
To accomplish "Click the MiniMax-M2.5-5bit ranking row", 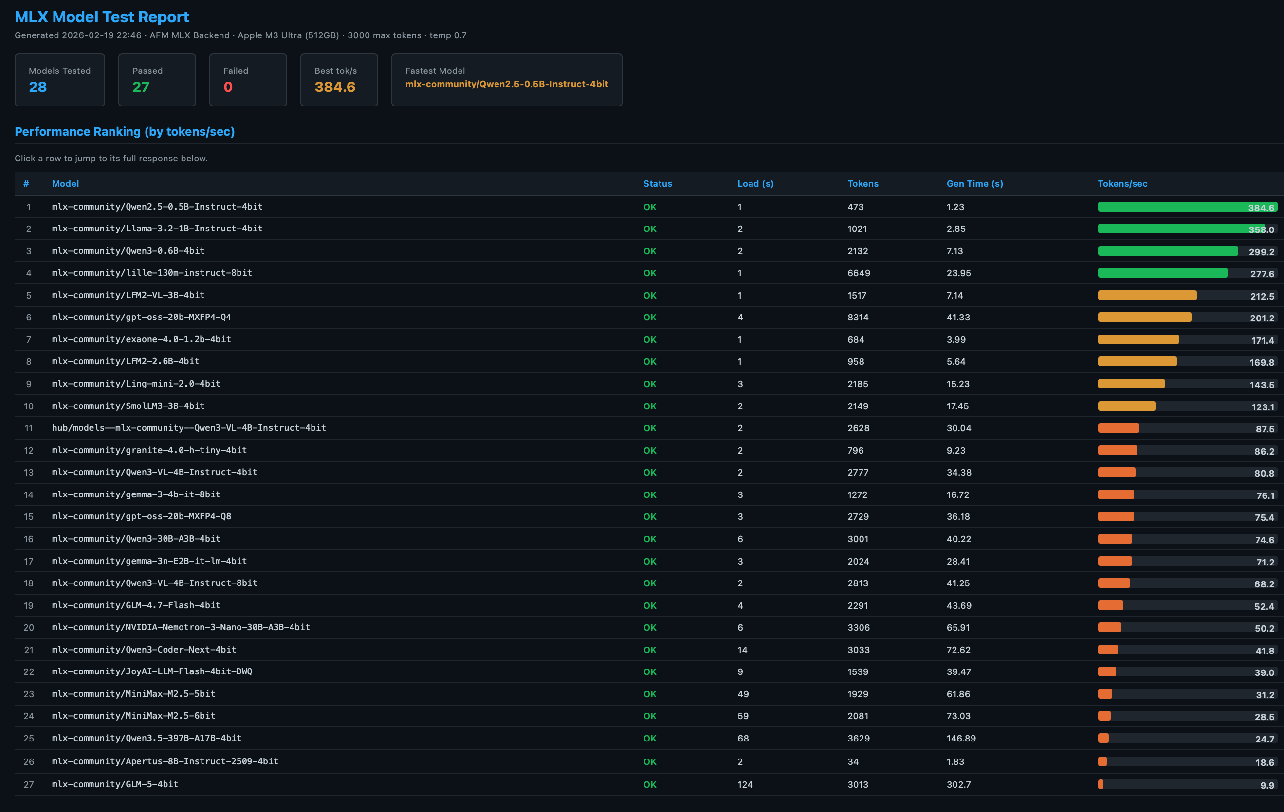I will click(320, 694).
